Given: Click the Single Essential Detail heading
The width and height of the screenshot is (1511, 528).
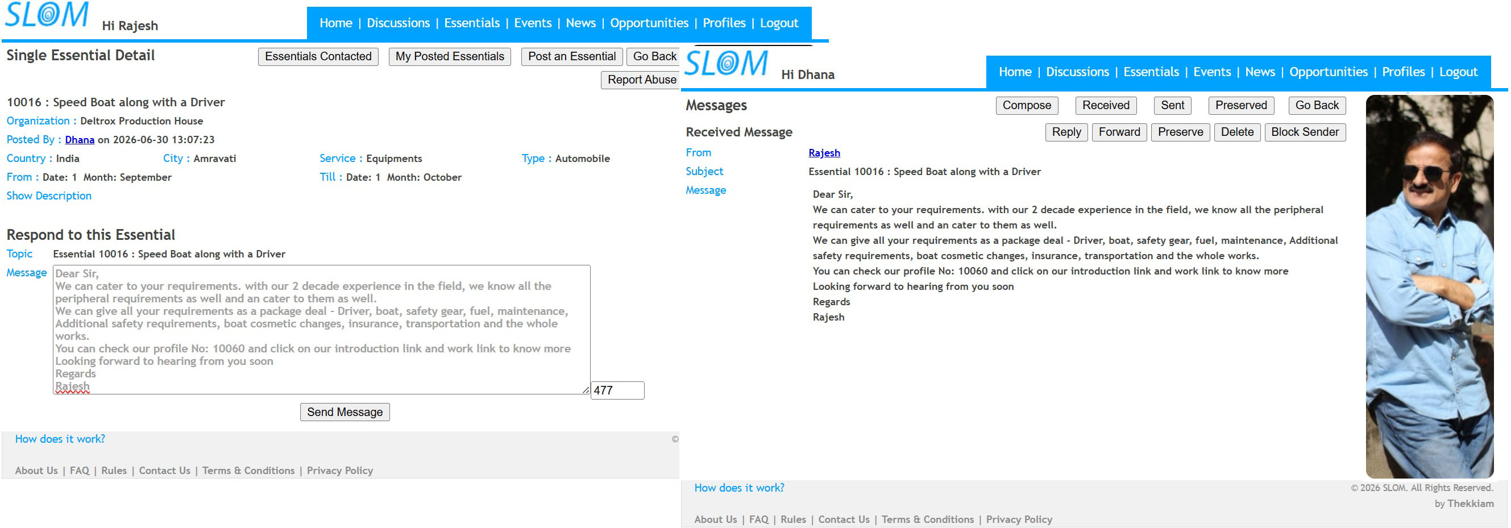Looking at the screenshot, I should coord(80,55).
